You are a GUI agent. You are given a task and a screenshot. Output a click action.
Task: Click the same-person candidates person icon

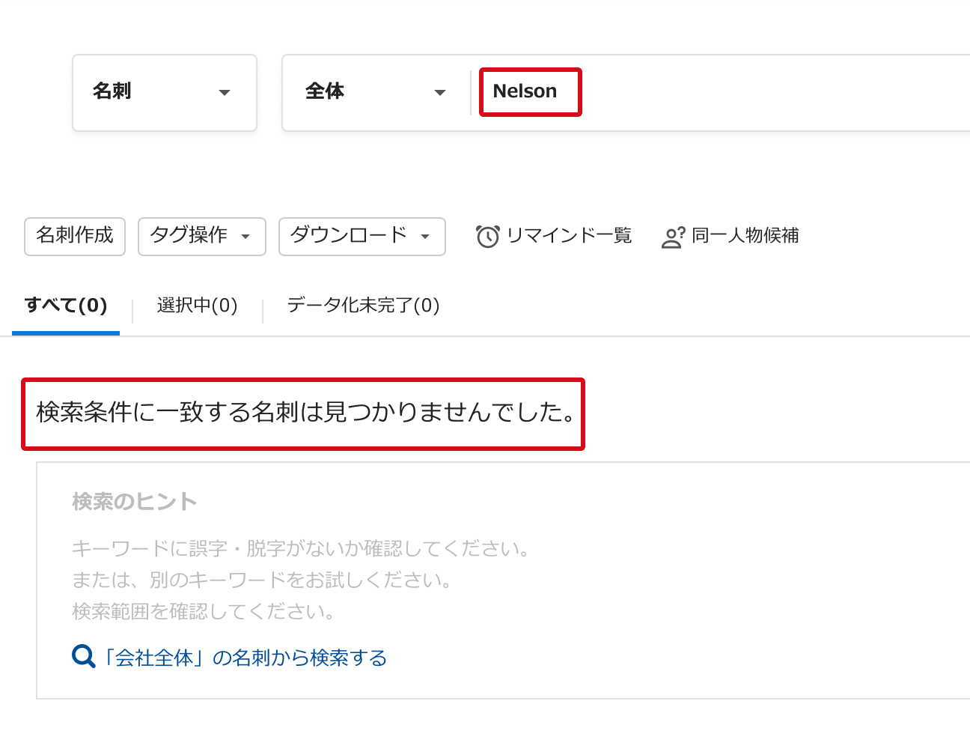tap(673, 237)
